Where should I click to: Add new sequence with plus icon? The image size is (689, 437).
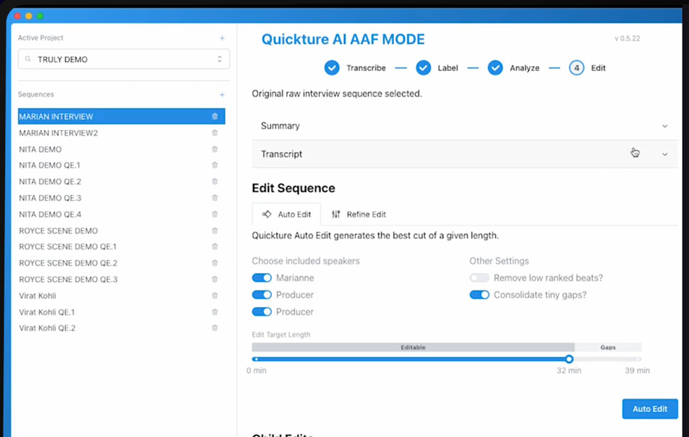(222, 95)
